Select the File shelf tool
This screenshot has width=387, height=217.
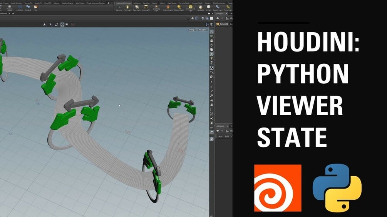(36, 8)
